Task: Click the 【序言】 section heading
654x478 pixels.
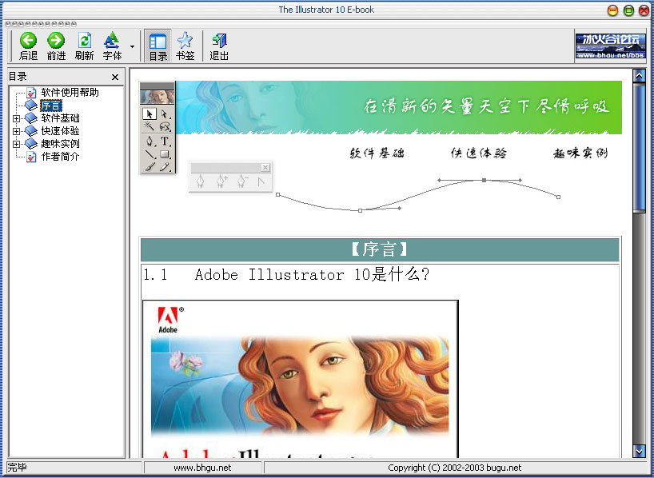Action: (x=380, y=249)
